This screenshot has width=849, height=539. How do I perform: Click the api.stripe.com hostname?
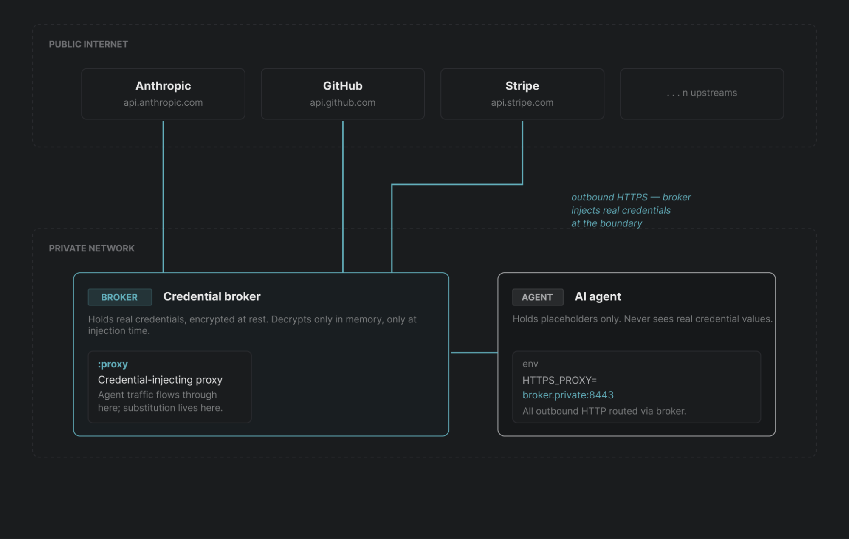click(x=522, y=102)
